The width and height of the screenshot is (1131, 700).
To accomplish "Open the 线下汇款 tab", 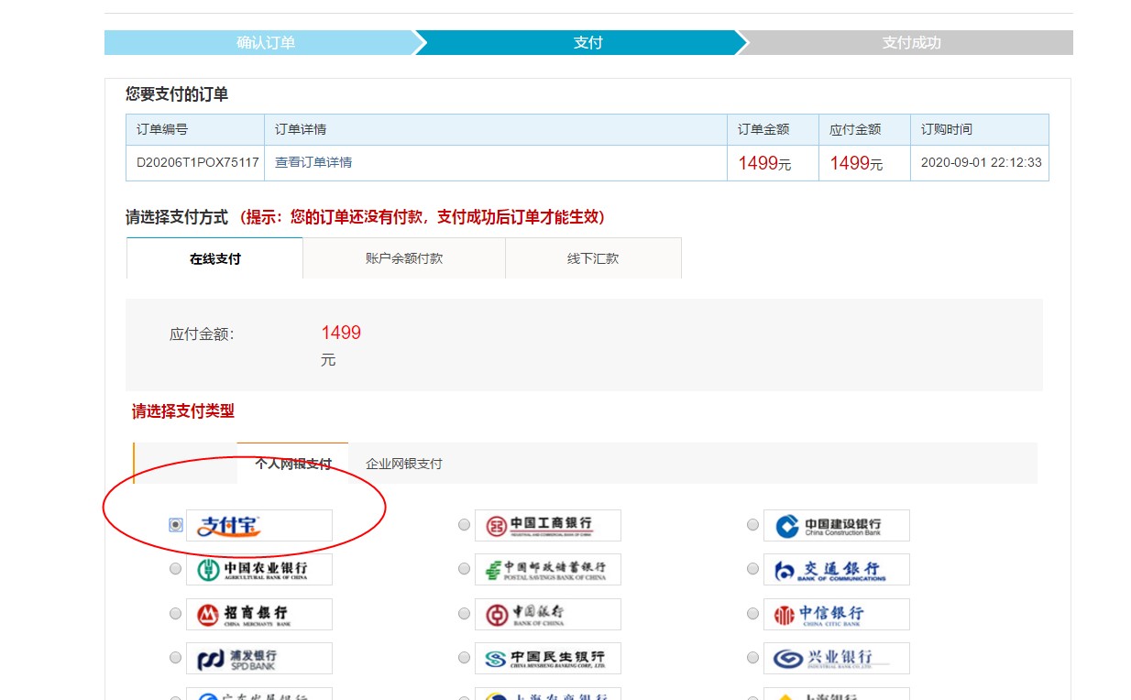I will [x=593, y=258].
